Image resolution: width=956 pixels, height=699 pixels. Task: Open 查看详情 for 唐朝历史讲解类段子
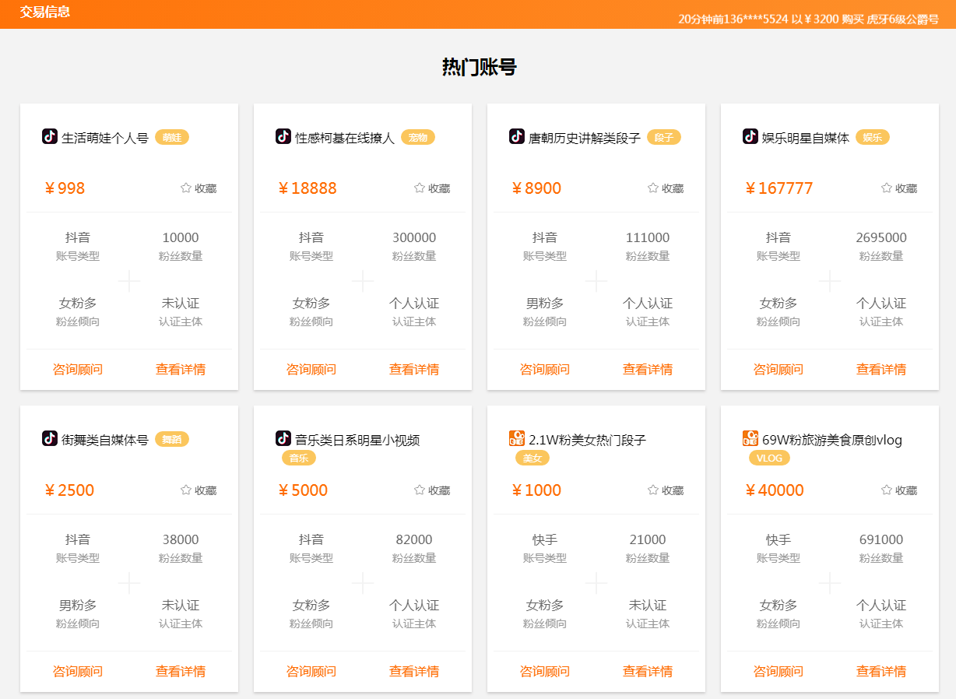click(x=648, y=370)
